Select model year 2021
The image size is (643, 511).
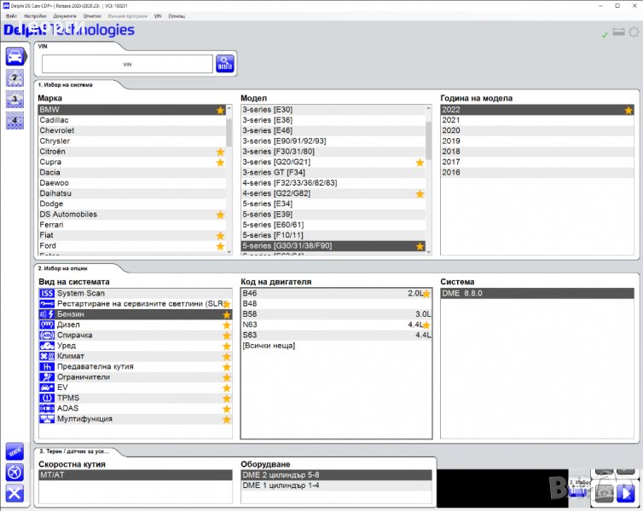451,120
